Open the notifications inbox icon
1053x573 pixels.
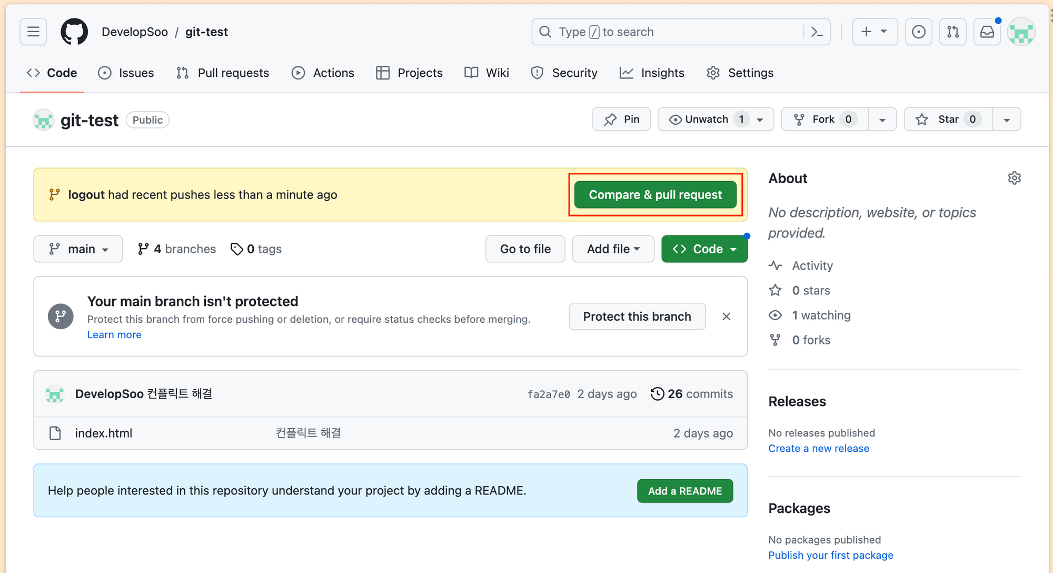pos(987,32)
